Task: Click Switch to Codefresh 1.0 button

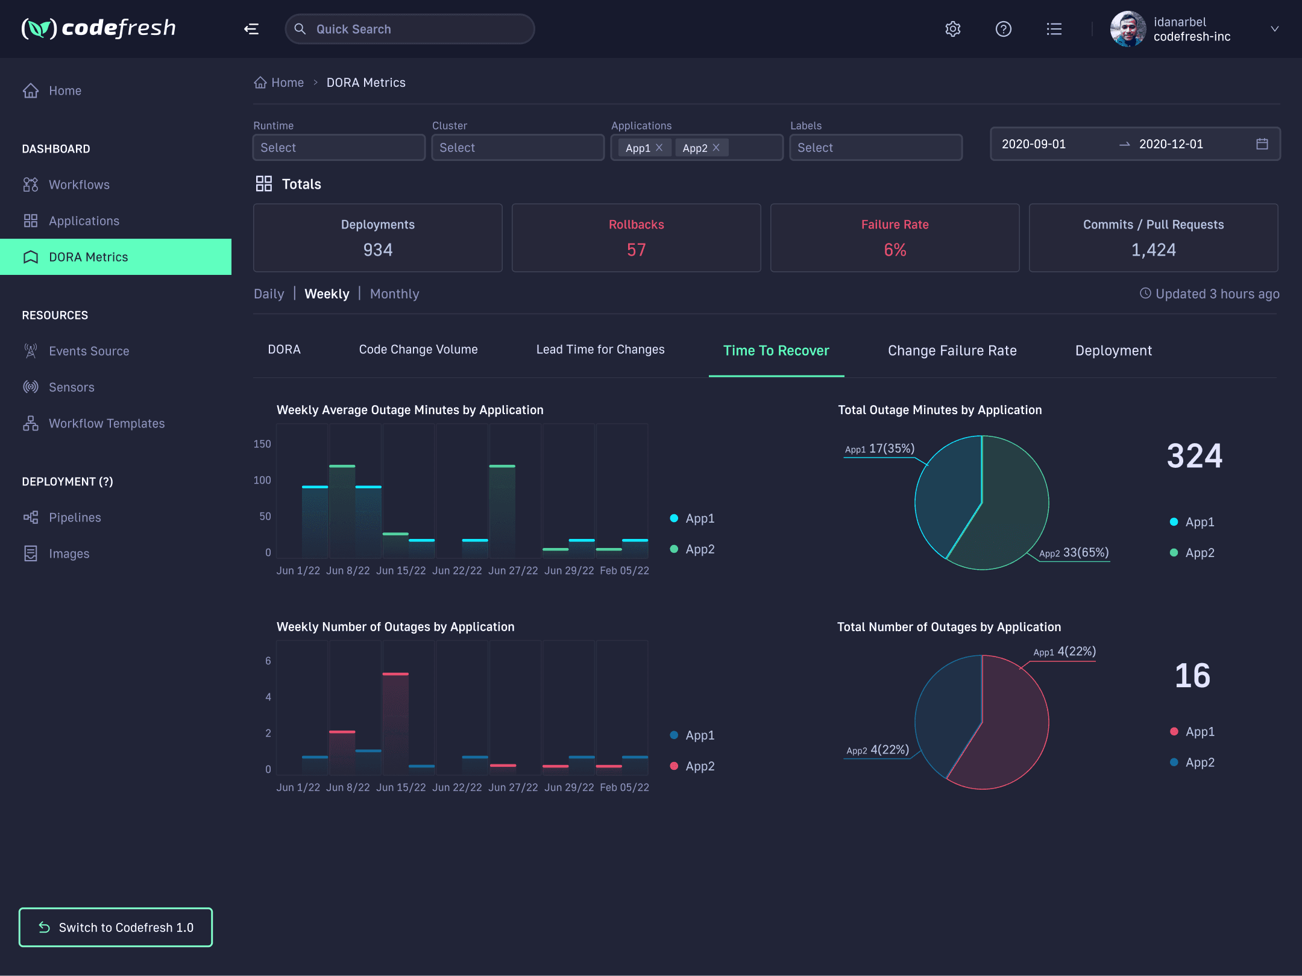Action: click(116, 927)
